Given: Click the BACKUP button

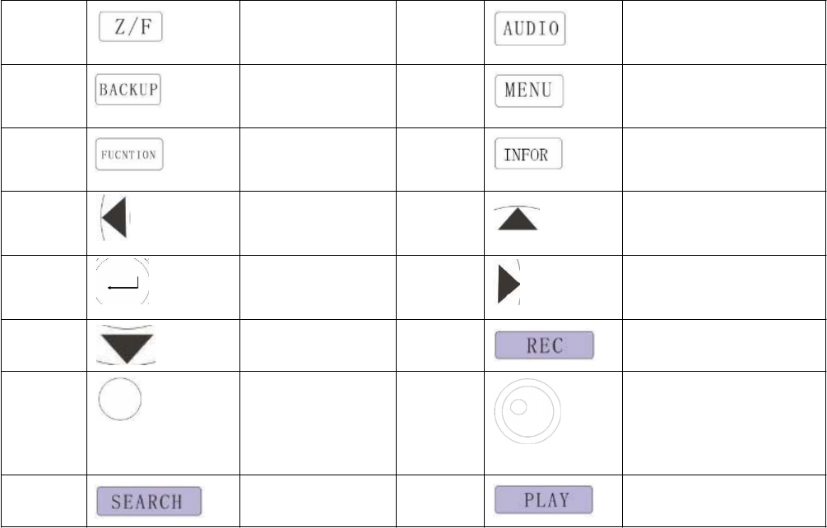Looking at the screenshot, I should (128, 90).
